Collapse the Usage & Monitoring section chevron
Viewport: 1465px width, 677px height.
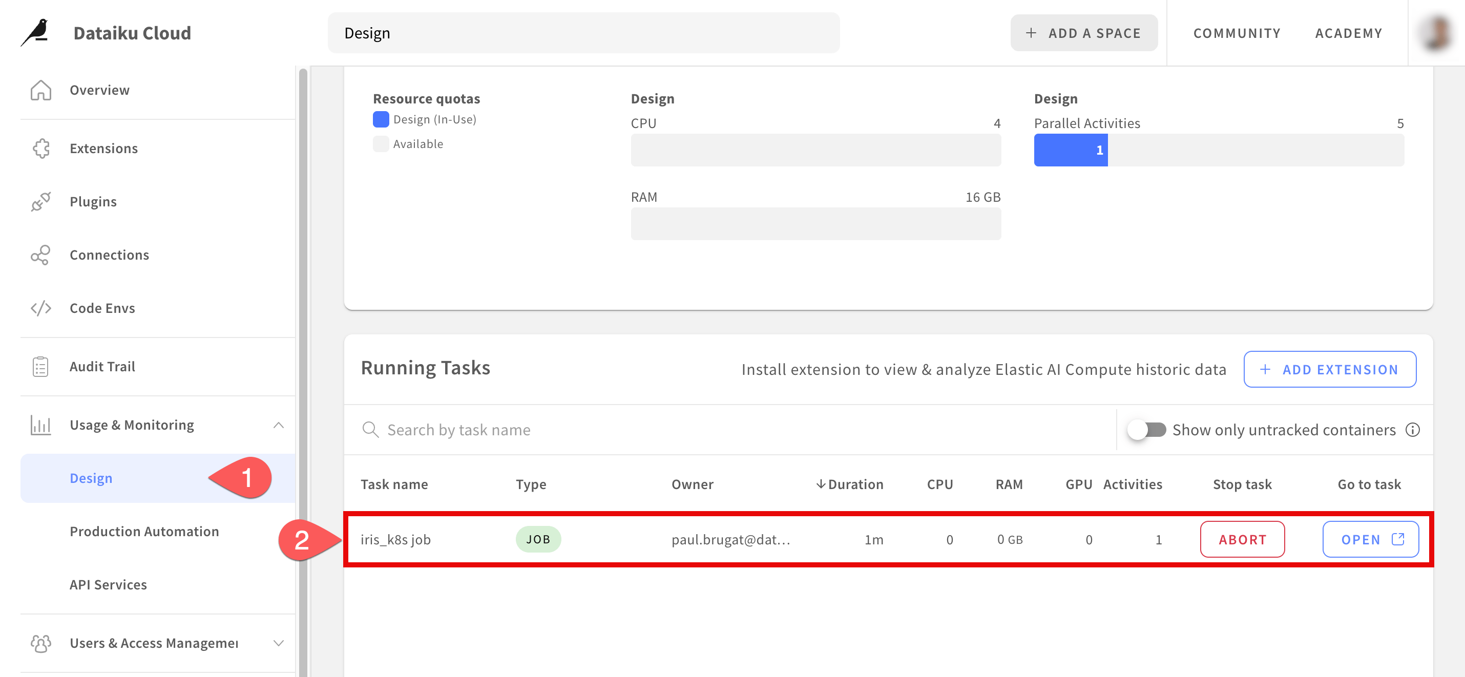point(278,425)
